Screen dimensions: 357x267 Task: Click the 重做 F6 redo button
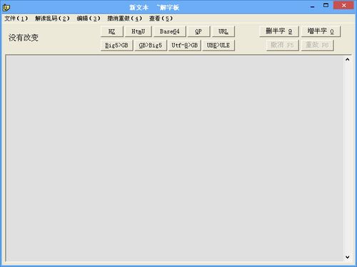point(318,45)
